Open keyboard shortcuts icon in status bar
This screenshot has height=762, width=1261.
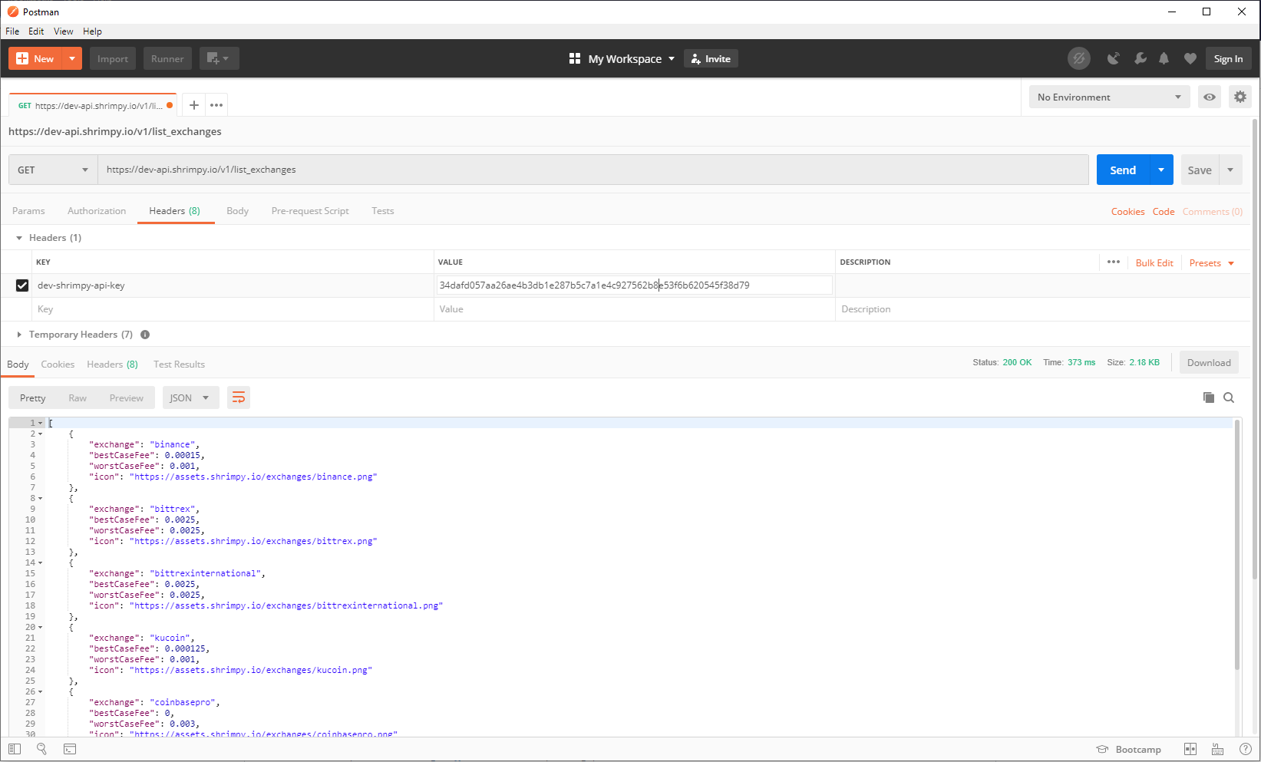coord(1217,749)
